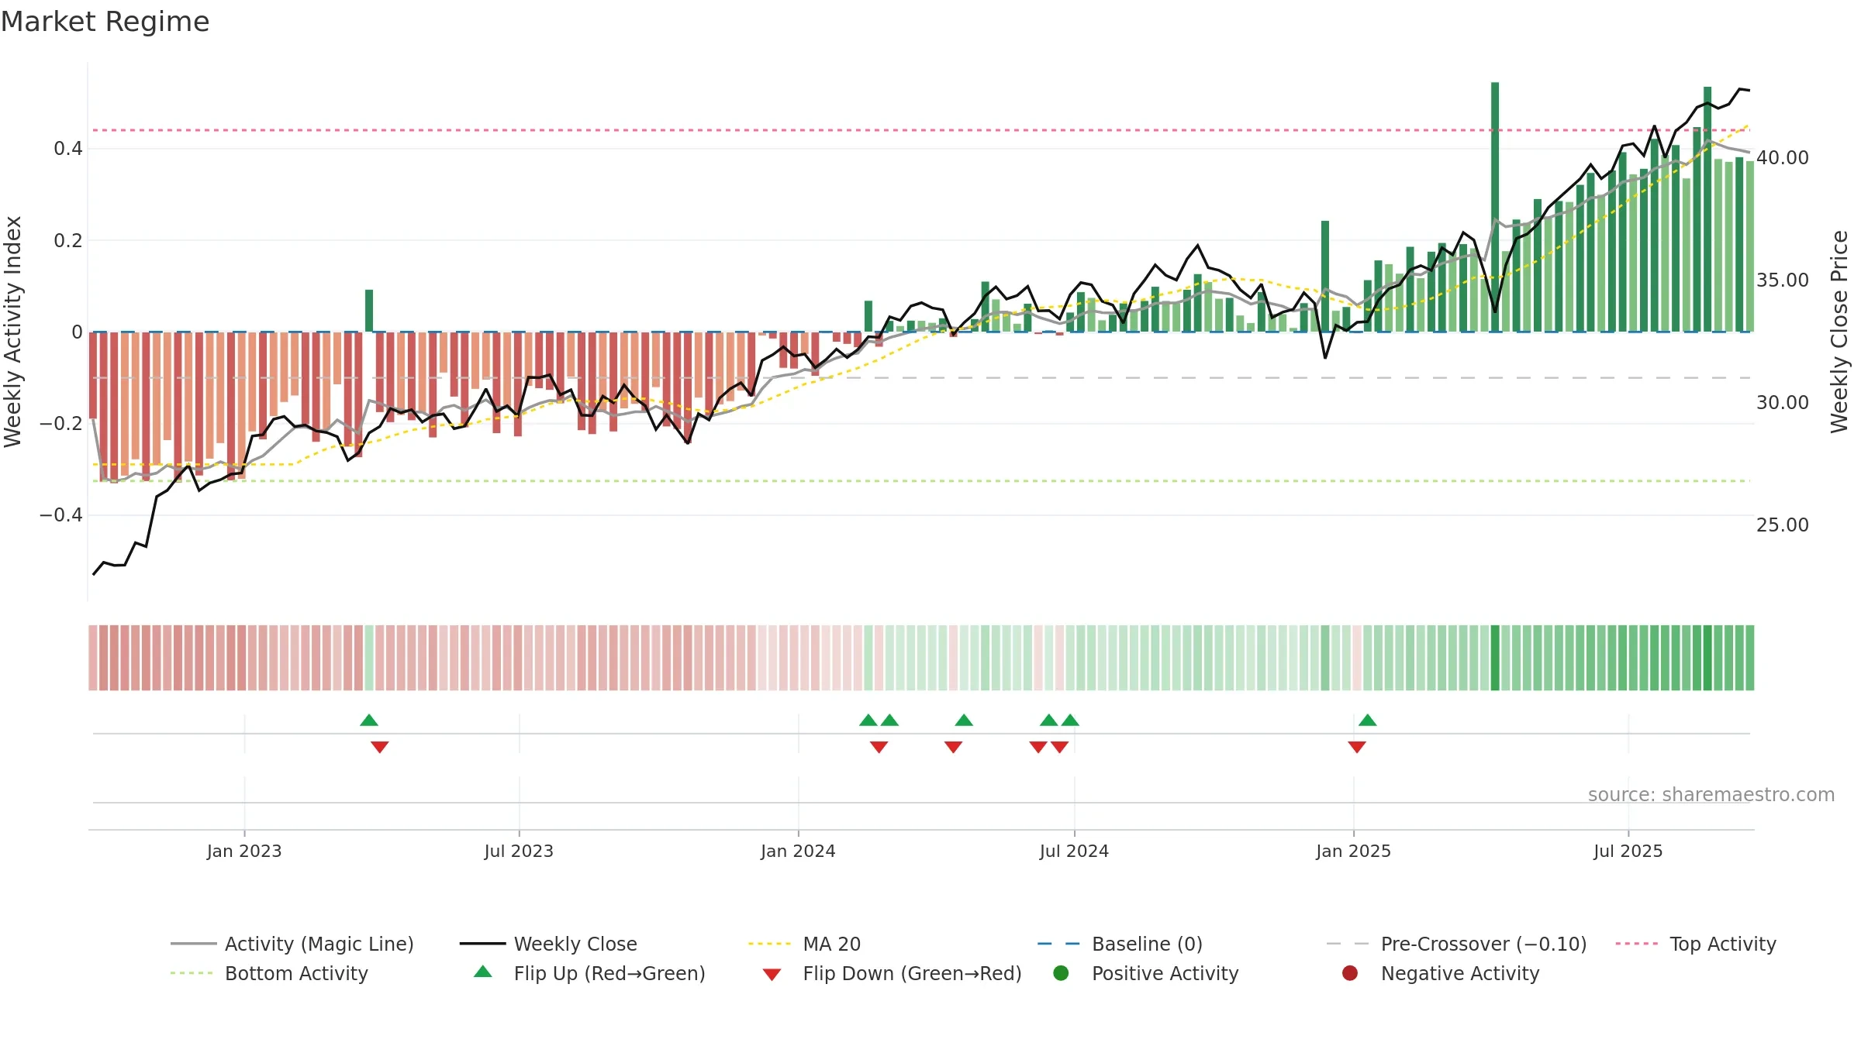Select the Flip Up marker near Jan 2025
The image size is (1861, 1046).
(x=1368, y=721)
